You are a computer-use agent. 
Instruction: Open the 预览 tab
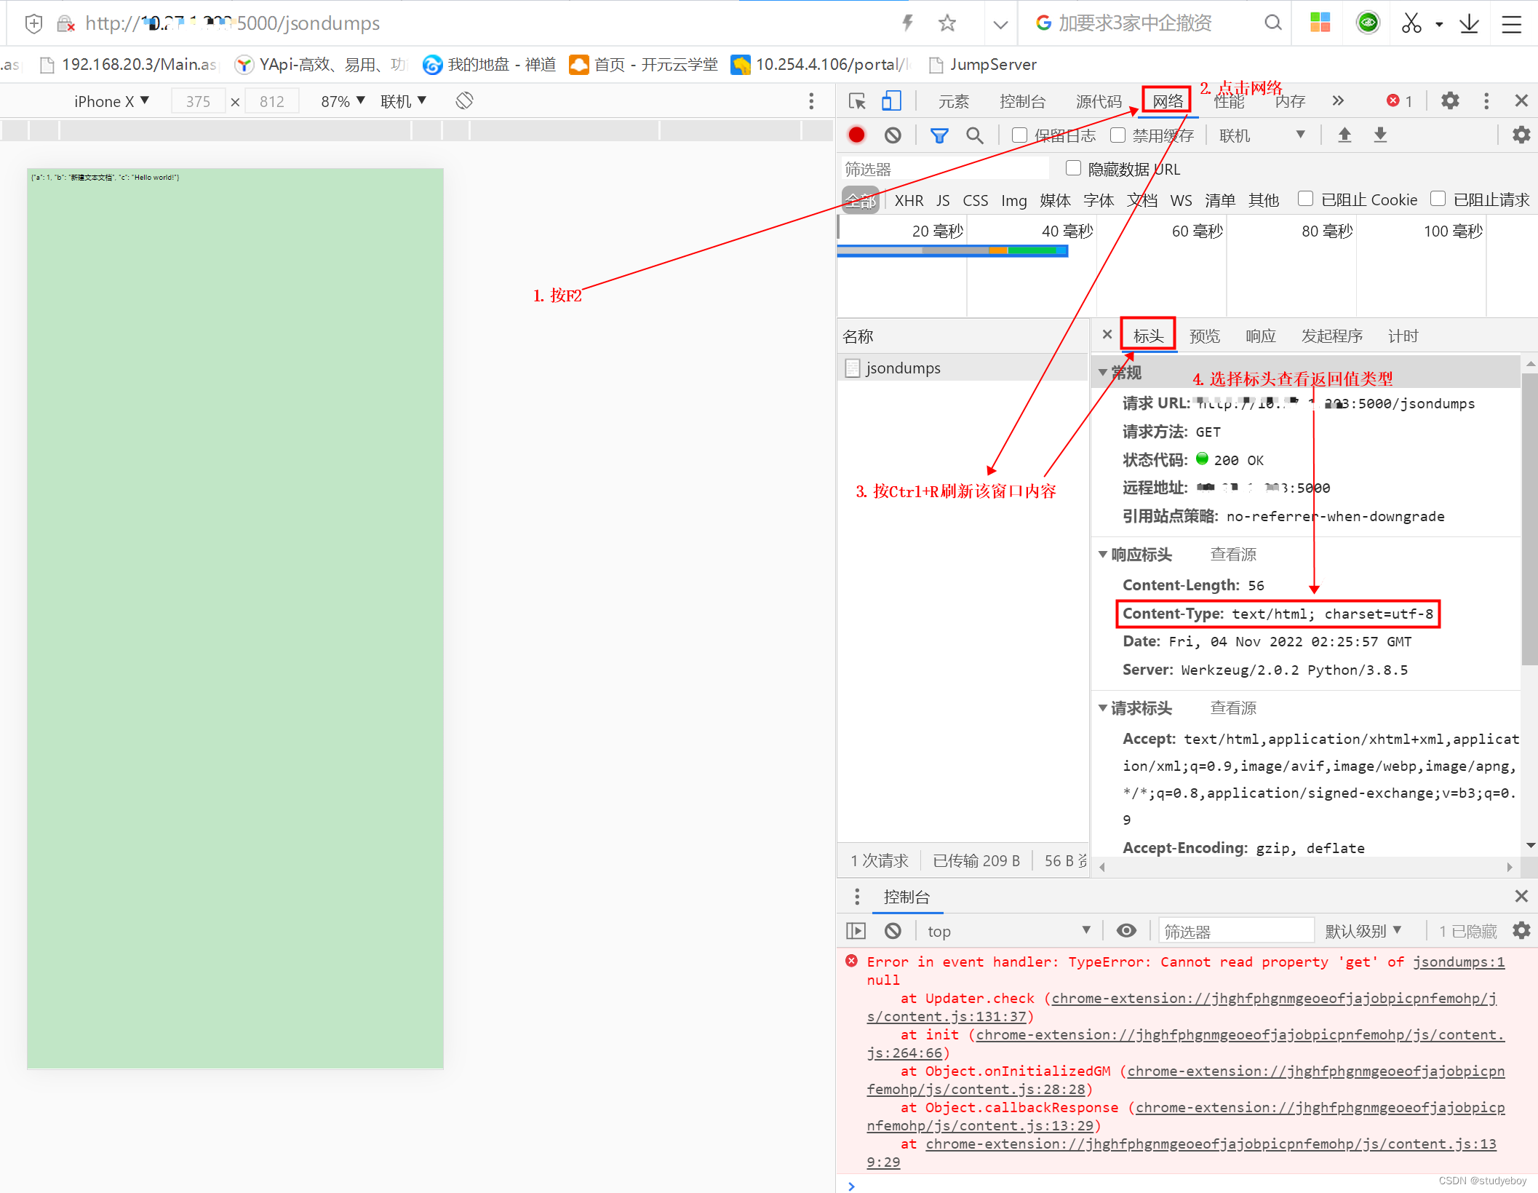point(1205,336)
